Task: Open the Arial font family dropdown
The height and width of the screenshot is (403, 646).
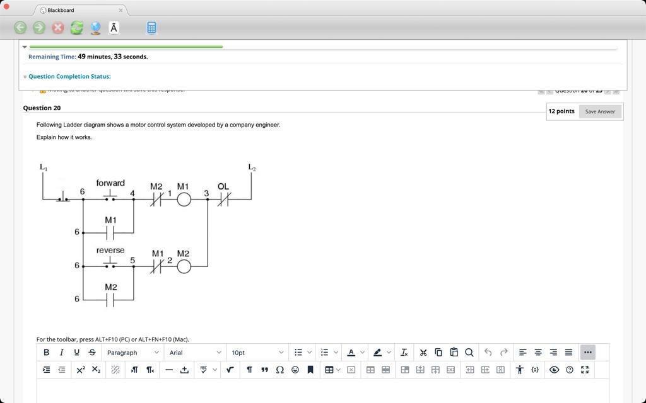Action: (x=194, y=352)
